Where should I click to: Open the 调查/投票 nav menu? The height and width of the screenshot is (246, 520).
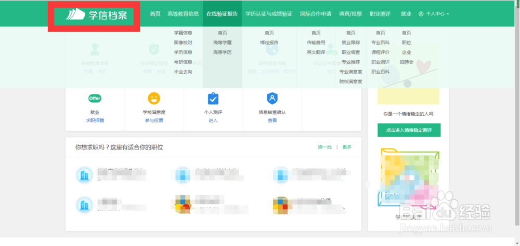pos(350,14)
